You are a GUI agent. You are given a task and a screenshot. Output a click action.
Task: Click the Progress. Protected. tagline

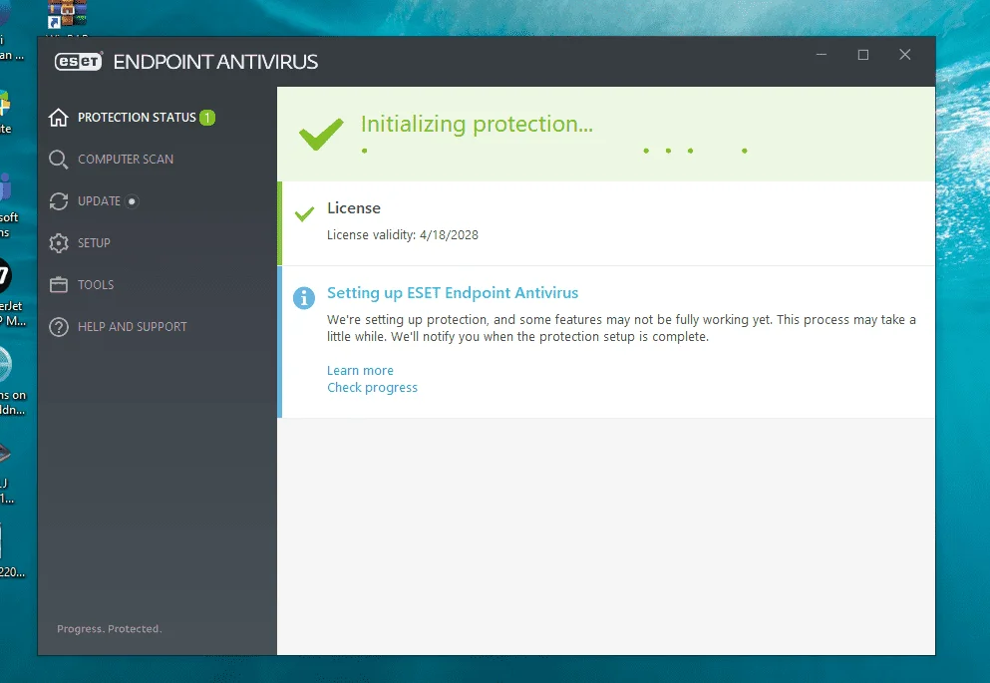click(x=110, y=629)
